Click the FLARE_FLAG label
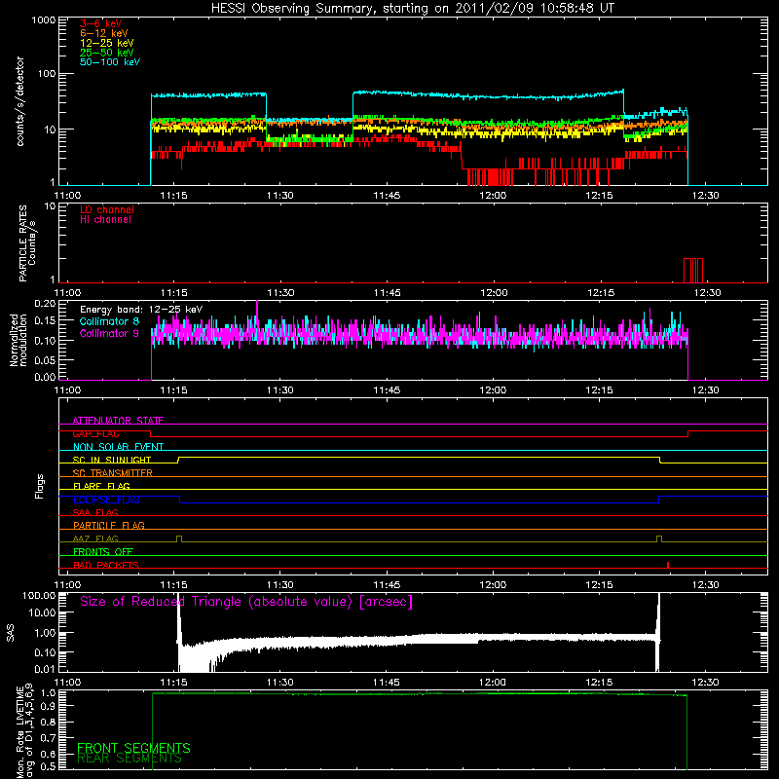The width and height of the screenshot is (779, 779). [x=101, y=486]
